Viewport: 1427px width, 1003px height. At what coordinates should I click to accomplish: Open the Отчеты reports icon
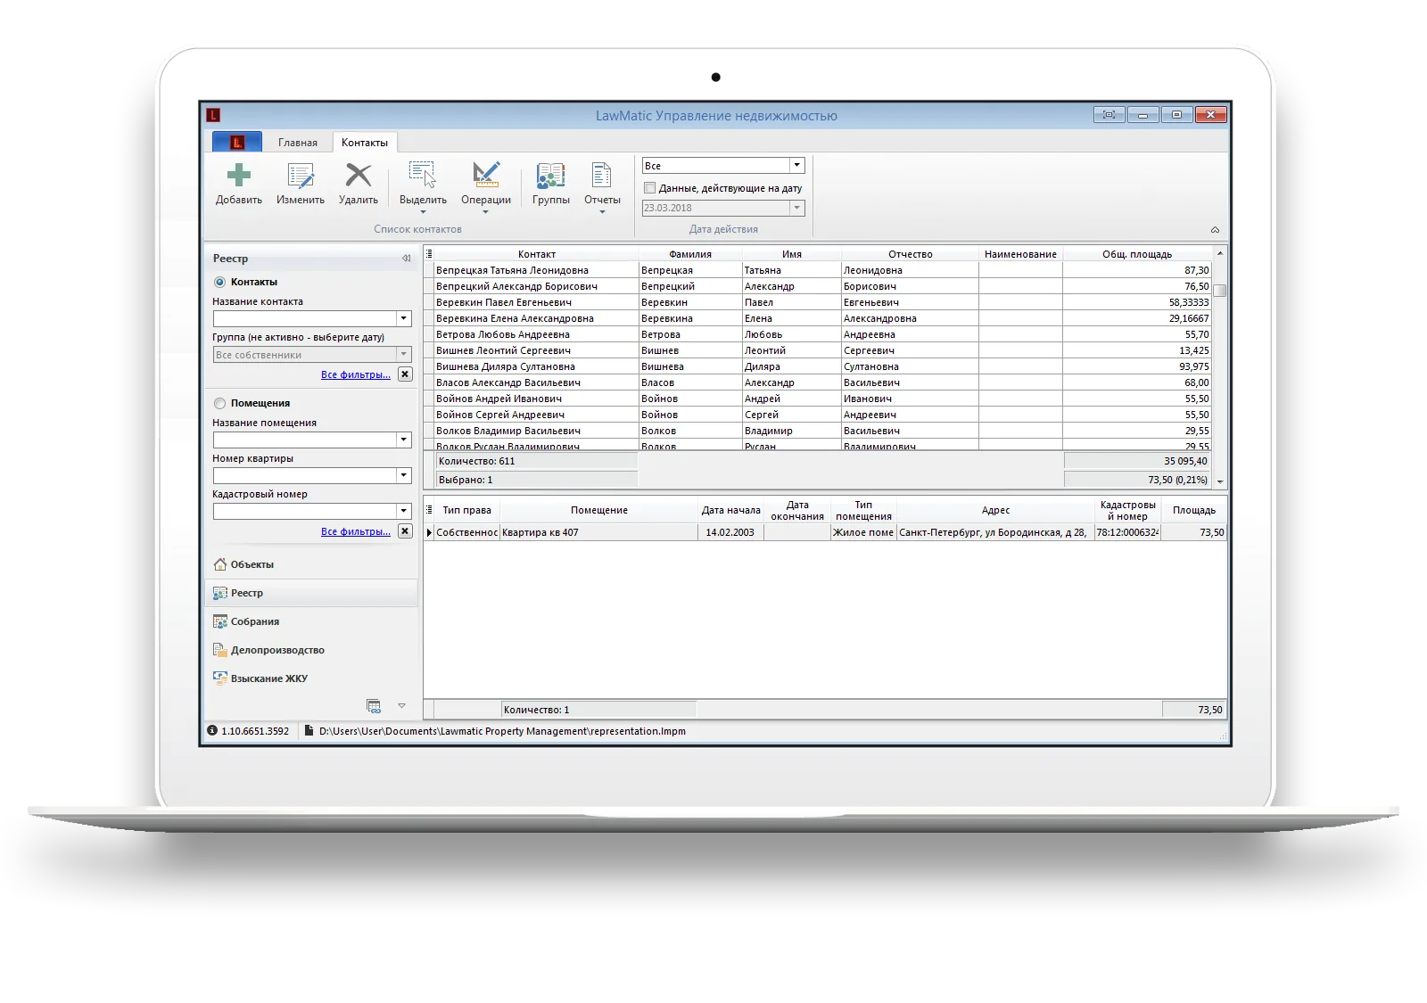602,186
